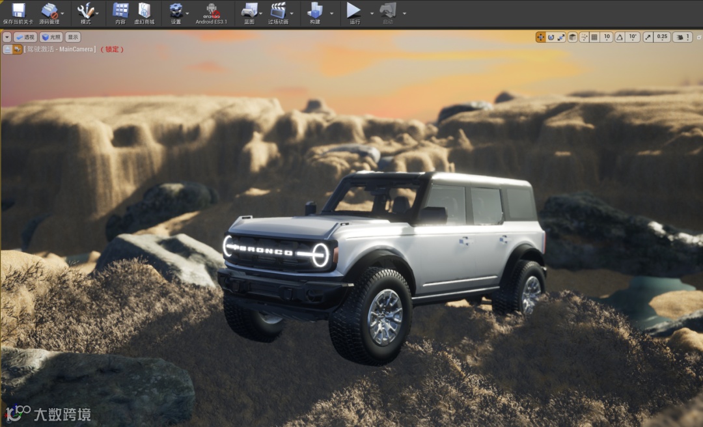
Task: Maximize or restore the viewport
Action: coord(698,37)
